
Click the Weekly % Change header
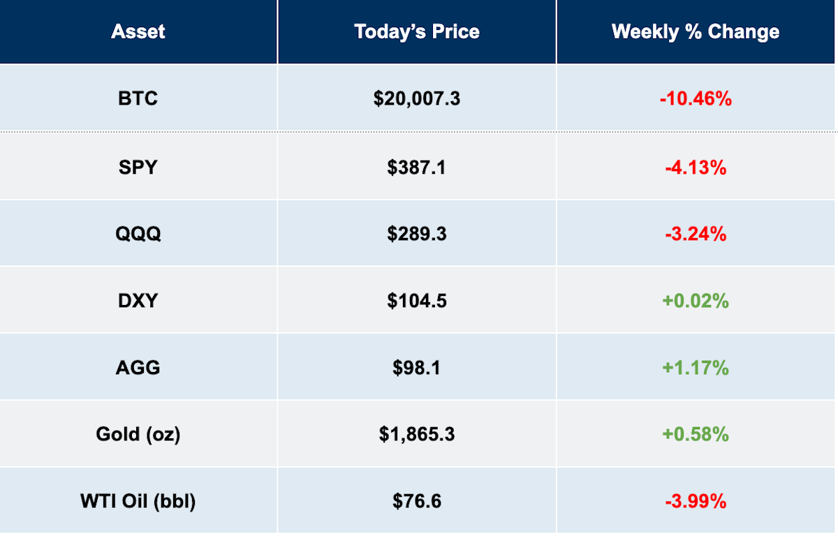click(696, 31)
